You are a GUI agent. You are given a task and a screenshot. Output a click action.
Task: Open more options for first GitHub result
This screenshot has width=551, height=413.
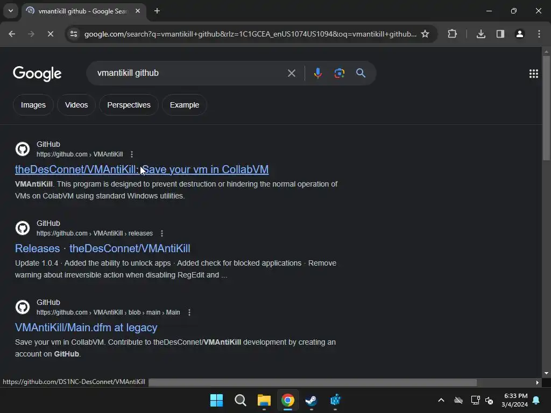[132, 154]
